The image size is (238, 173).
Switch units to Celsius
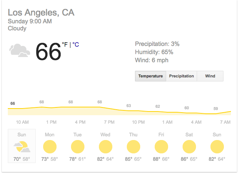(75, 45)
